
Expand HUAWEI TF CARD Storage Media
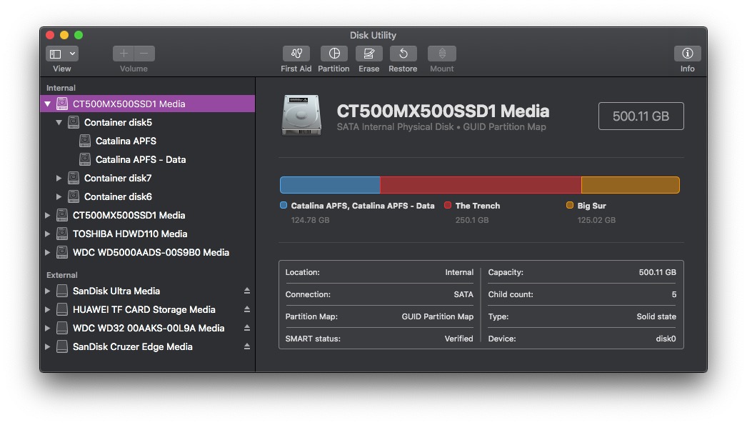pos(48,310)
